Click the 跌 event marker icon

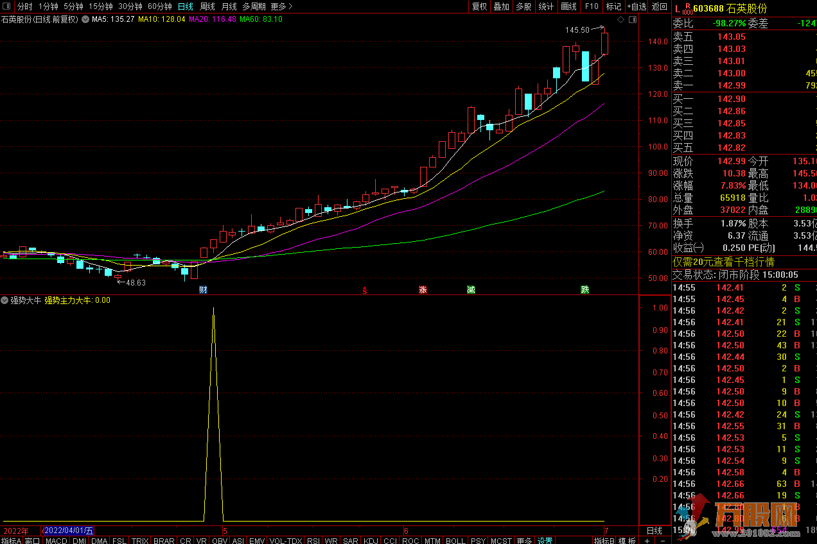pos(585,290)
